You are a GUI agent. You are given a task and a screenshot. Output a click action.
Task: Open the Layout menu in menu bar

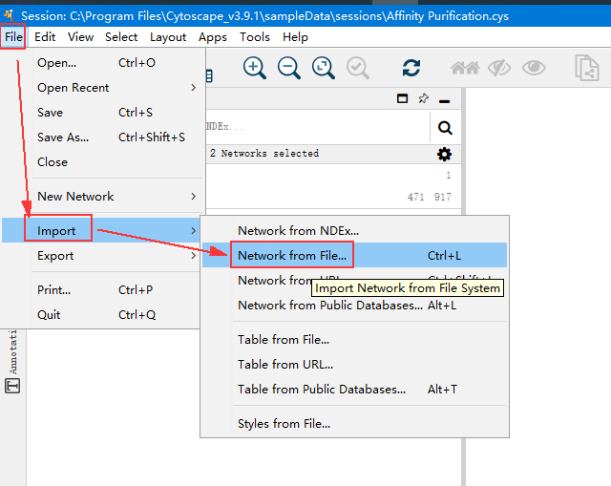coord(168,37)
